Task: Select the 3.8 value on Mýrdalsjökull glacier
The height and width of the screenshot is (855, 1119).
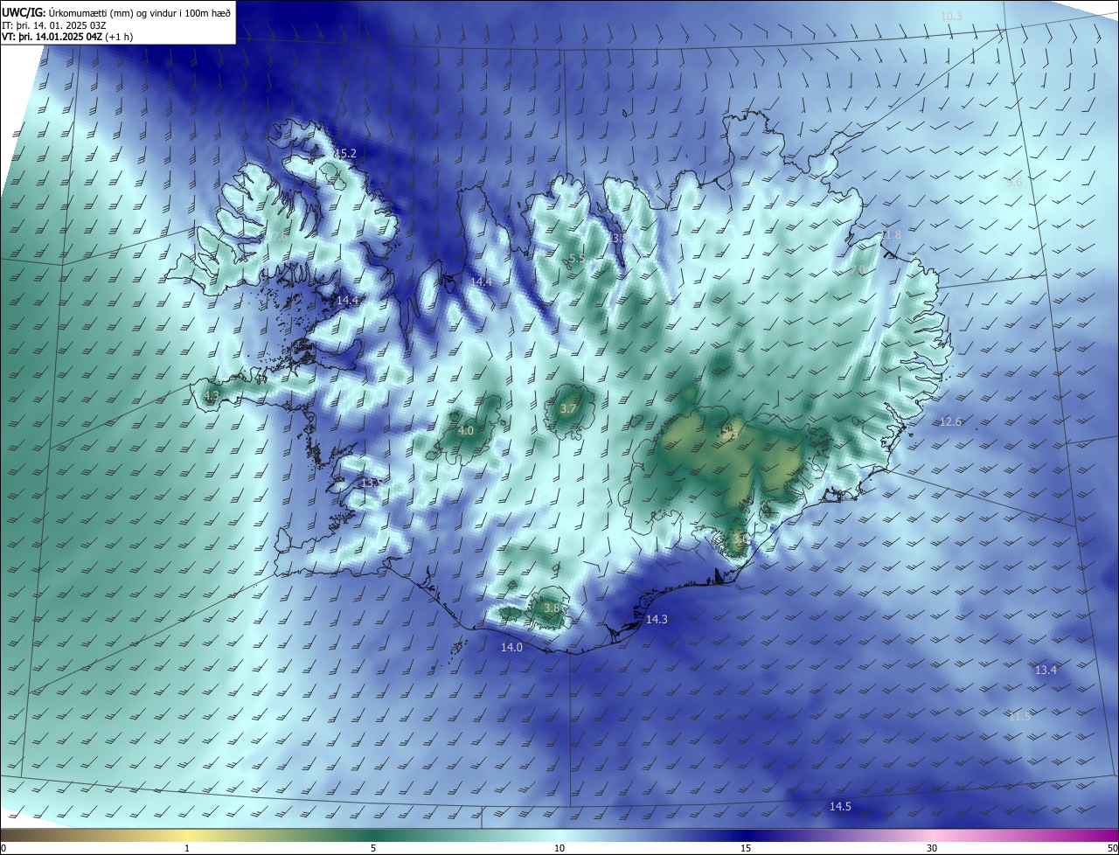Action: (x=552, y=608)
